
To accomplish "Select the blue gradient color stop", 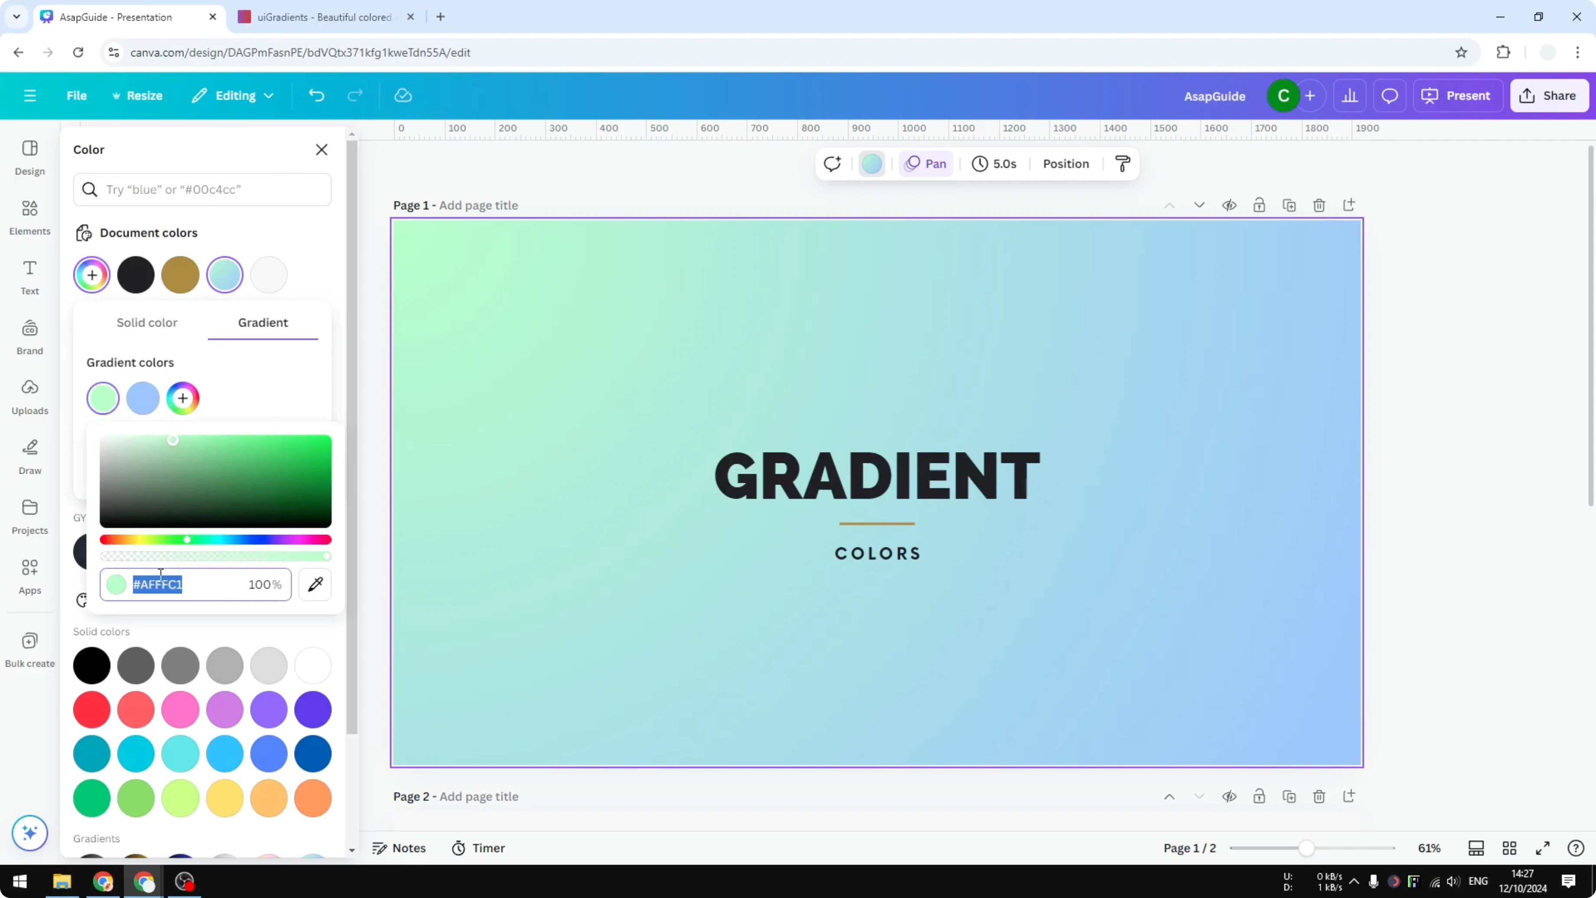I will pos(143,398).
